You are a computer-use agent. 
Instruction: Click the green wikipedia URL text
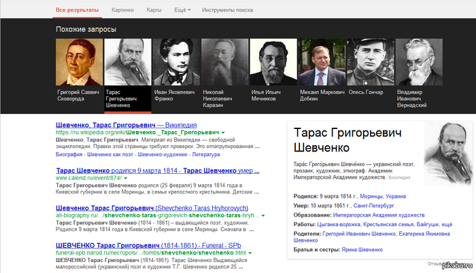(x=137, y=132)
